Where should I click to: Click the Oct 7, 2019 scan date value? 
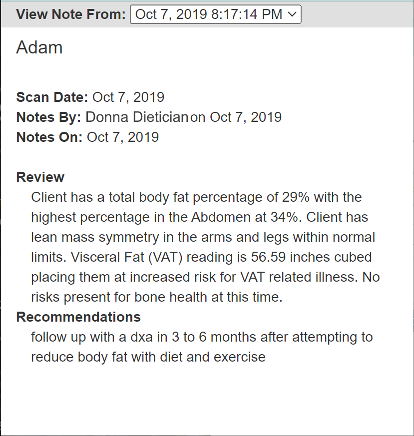128,97
